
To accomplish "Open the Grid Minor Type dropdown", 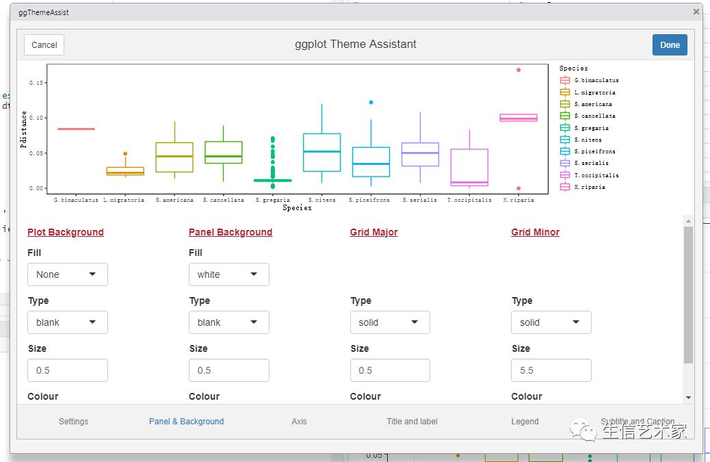I will [551, 322].
